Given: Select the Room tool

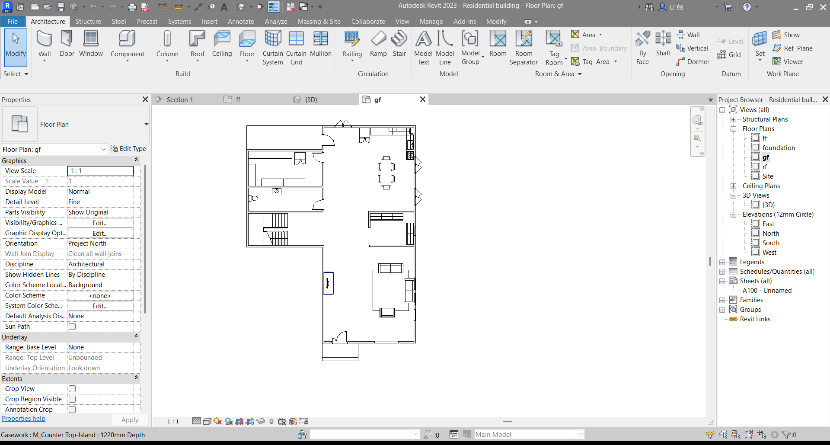Looking at the screenshot, I should tap(498, 44).
